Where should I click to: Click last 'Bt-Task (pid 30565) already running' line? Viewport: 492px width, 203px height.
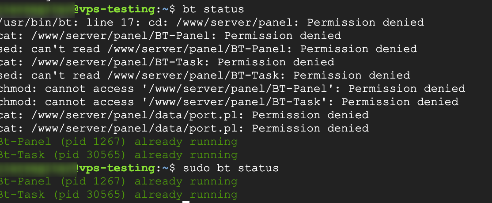119,195
